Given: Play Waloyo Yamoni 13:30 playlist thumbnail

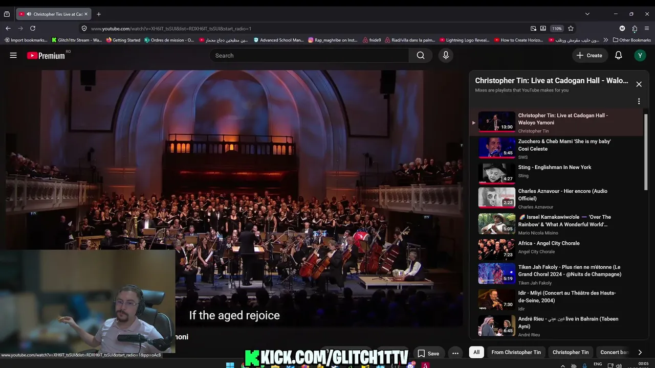Looking at the screenshot, I should pos(496,122).
